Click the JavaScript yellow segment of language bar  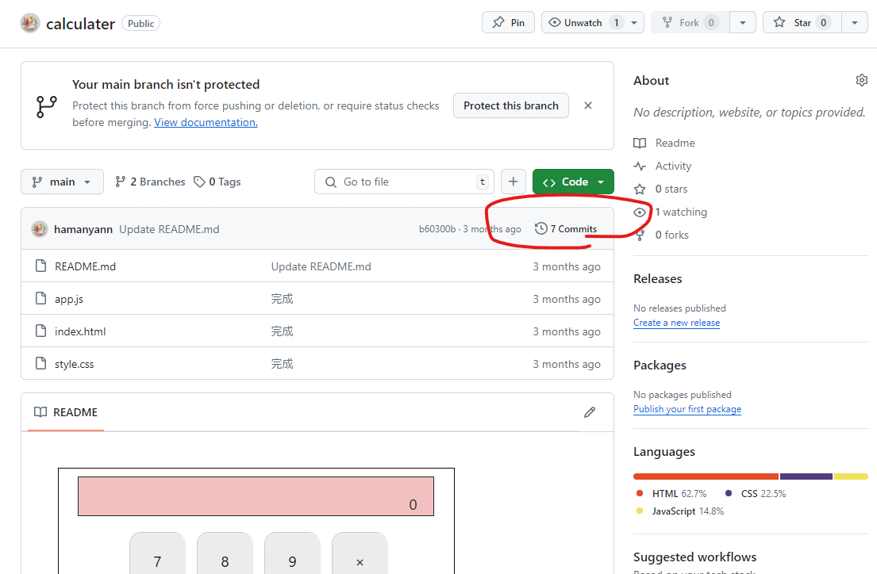851,476
